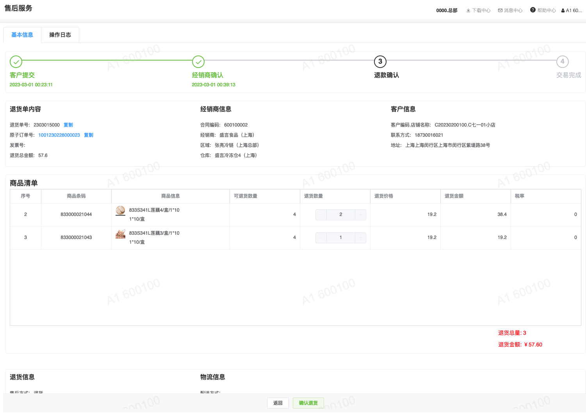Viewport: 586px width, 414px height.
Task: Click timestamp 2023-03-01 00:23:11
Action: [31, 85]
